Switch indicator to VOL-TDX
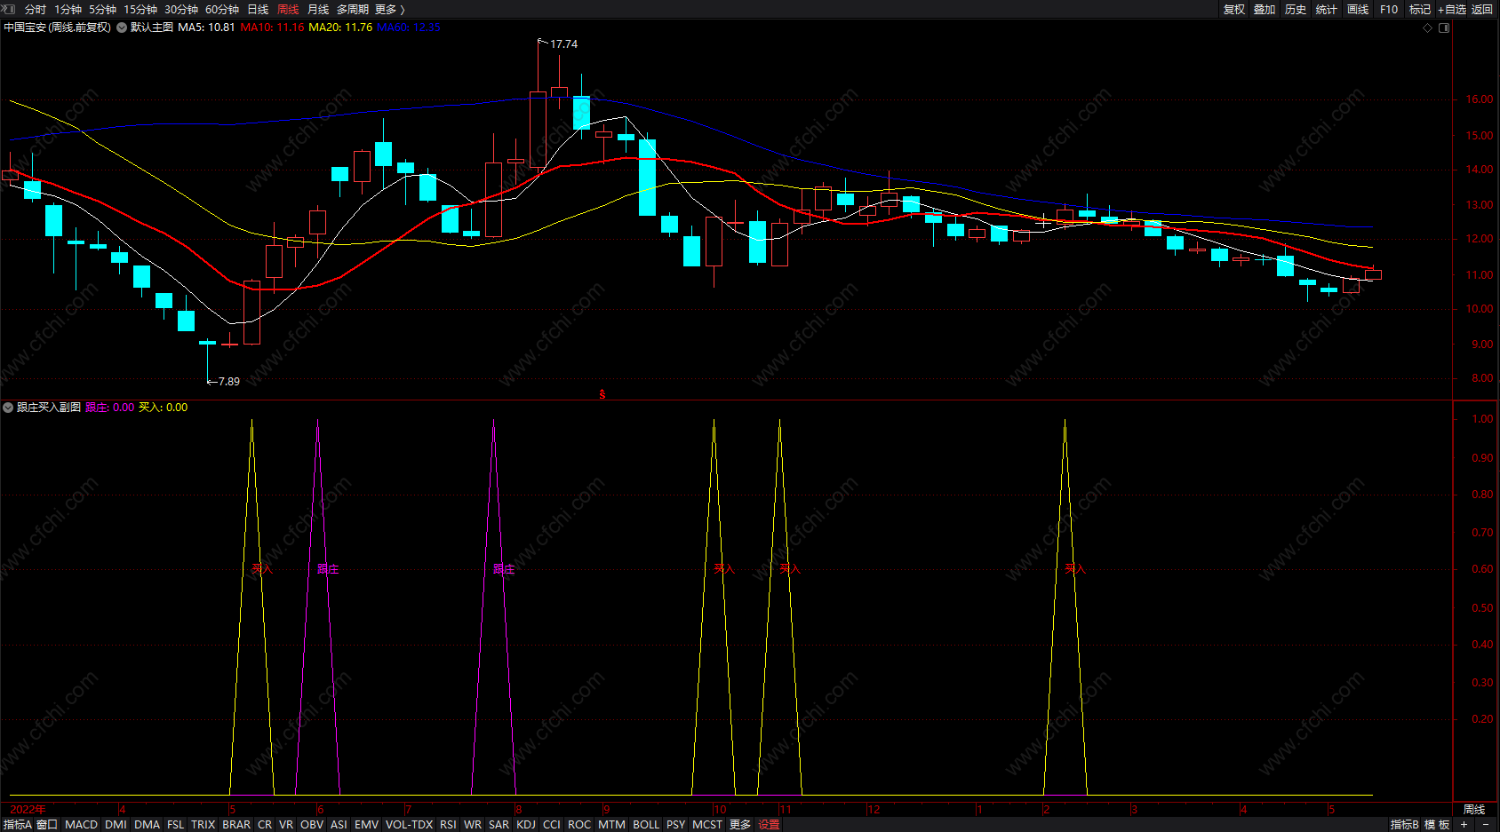This screenshot has height=832, width=1500. click(409, 825)
